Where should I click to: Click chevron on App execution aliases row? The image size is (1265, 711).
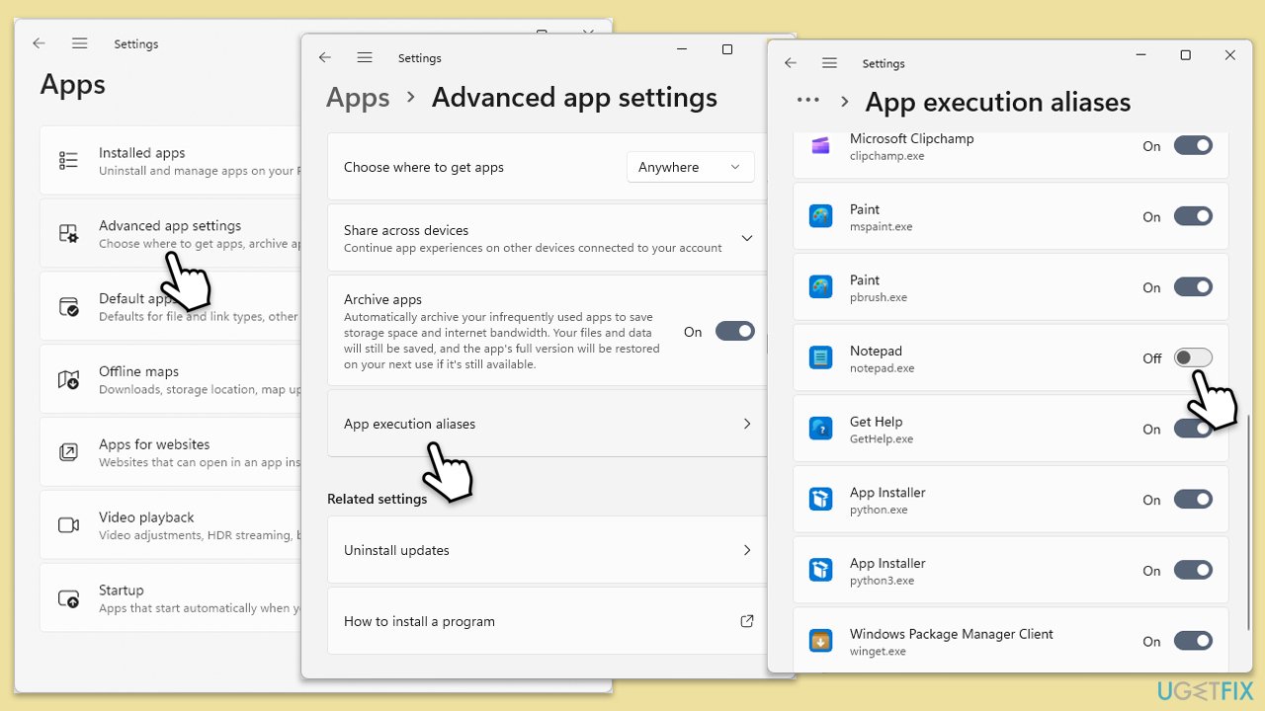click(x=747, y=424)
